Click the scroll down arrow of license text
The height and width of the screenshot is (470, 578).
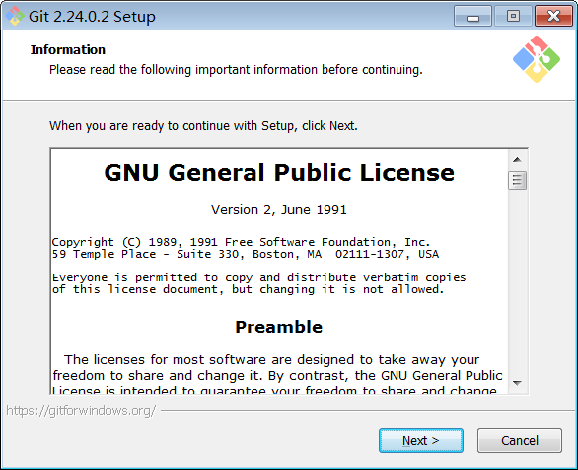517,383
